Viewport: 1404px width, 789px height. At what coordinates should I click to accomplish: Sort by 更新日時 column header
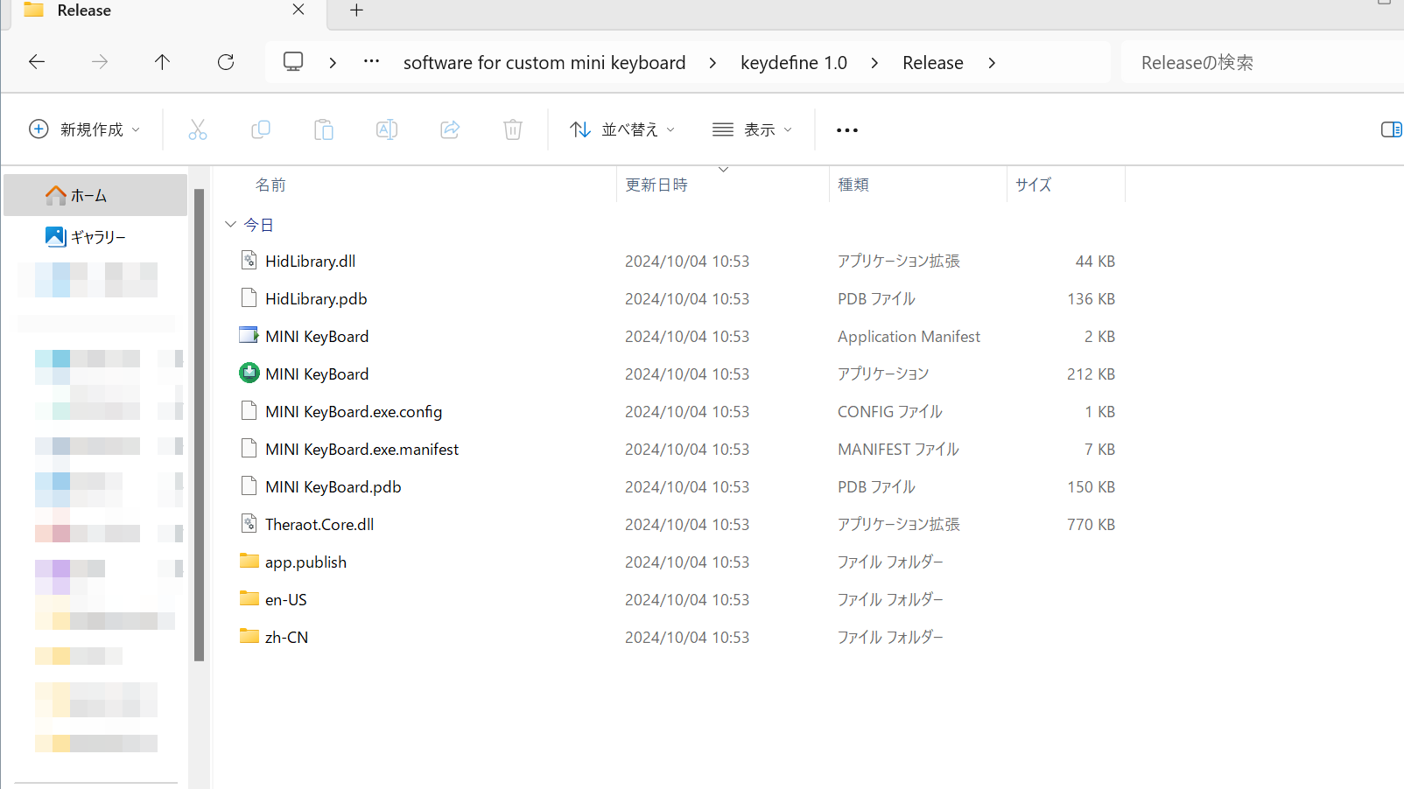click(x=656, y=185)
